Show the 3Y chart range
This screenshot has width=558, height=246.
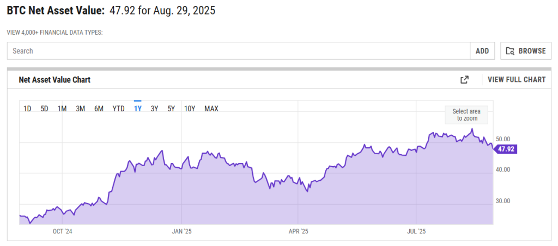(154, 109)
